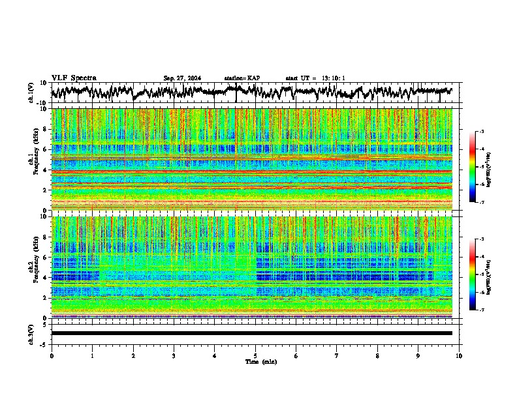Click the black ch.3 signal bar
517x399 pixels.
[x=252, y=333]
